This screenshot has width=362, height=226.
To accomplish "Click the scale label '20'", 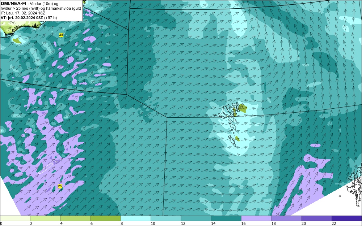I will tap(304, 223).
